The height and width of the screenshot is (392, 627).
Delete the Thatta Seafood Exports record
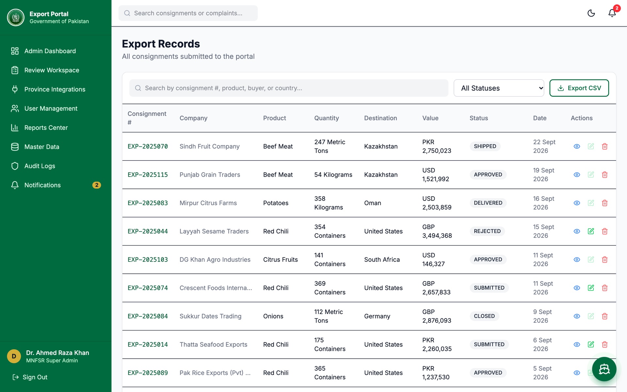tap(605, 344)
